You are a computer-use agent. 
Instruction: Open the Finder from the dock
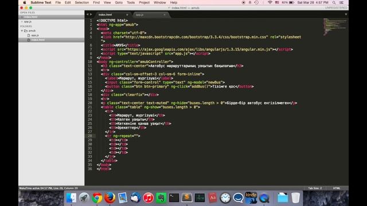[x=71, y=198]
